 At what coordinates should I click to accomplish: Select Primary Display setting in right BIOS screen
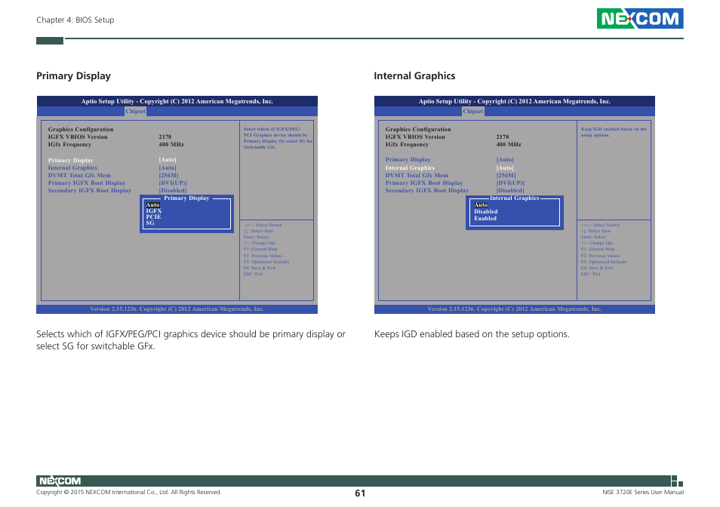tap(408, 159)
